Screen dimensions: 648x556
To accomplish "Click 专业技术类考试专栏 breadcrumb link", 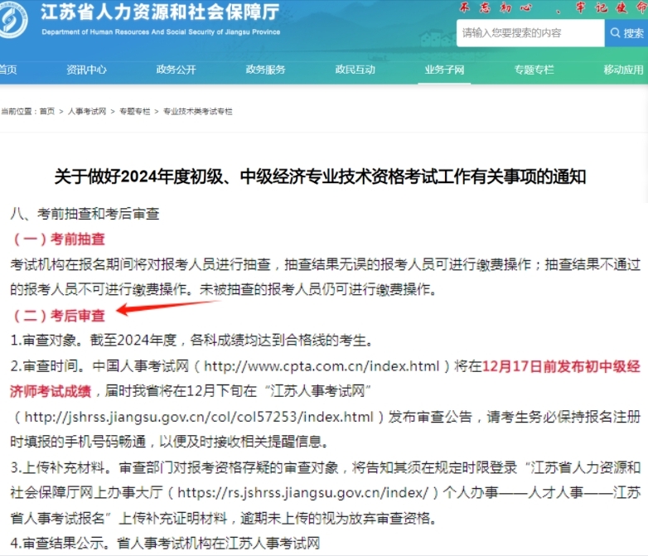I will (197, 111).
